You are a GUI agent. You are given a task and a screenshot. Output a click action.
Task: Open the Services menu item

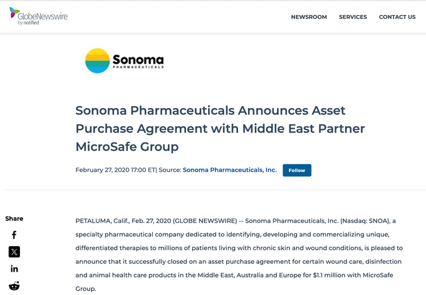(x=353, y=17)
